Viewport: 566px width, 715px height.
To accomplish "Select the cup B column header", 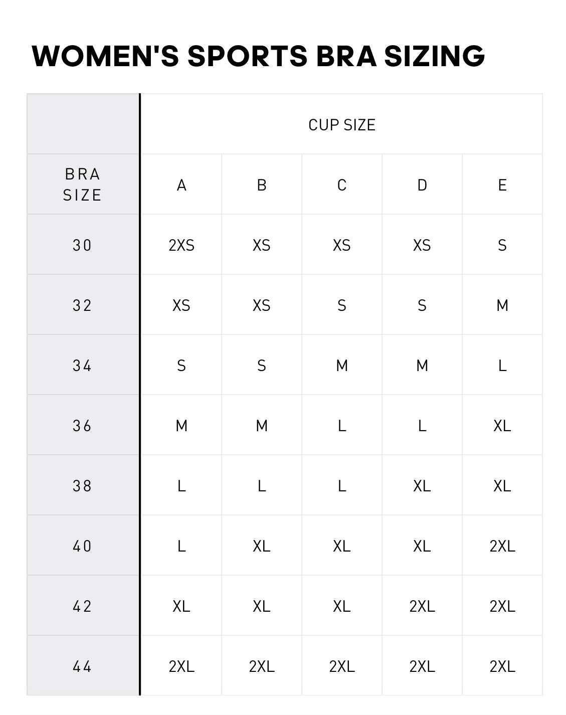I will [262, 185].
